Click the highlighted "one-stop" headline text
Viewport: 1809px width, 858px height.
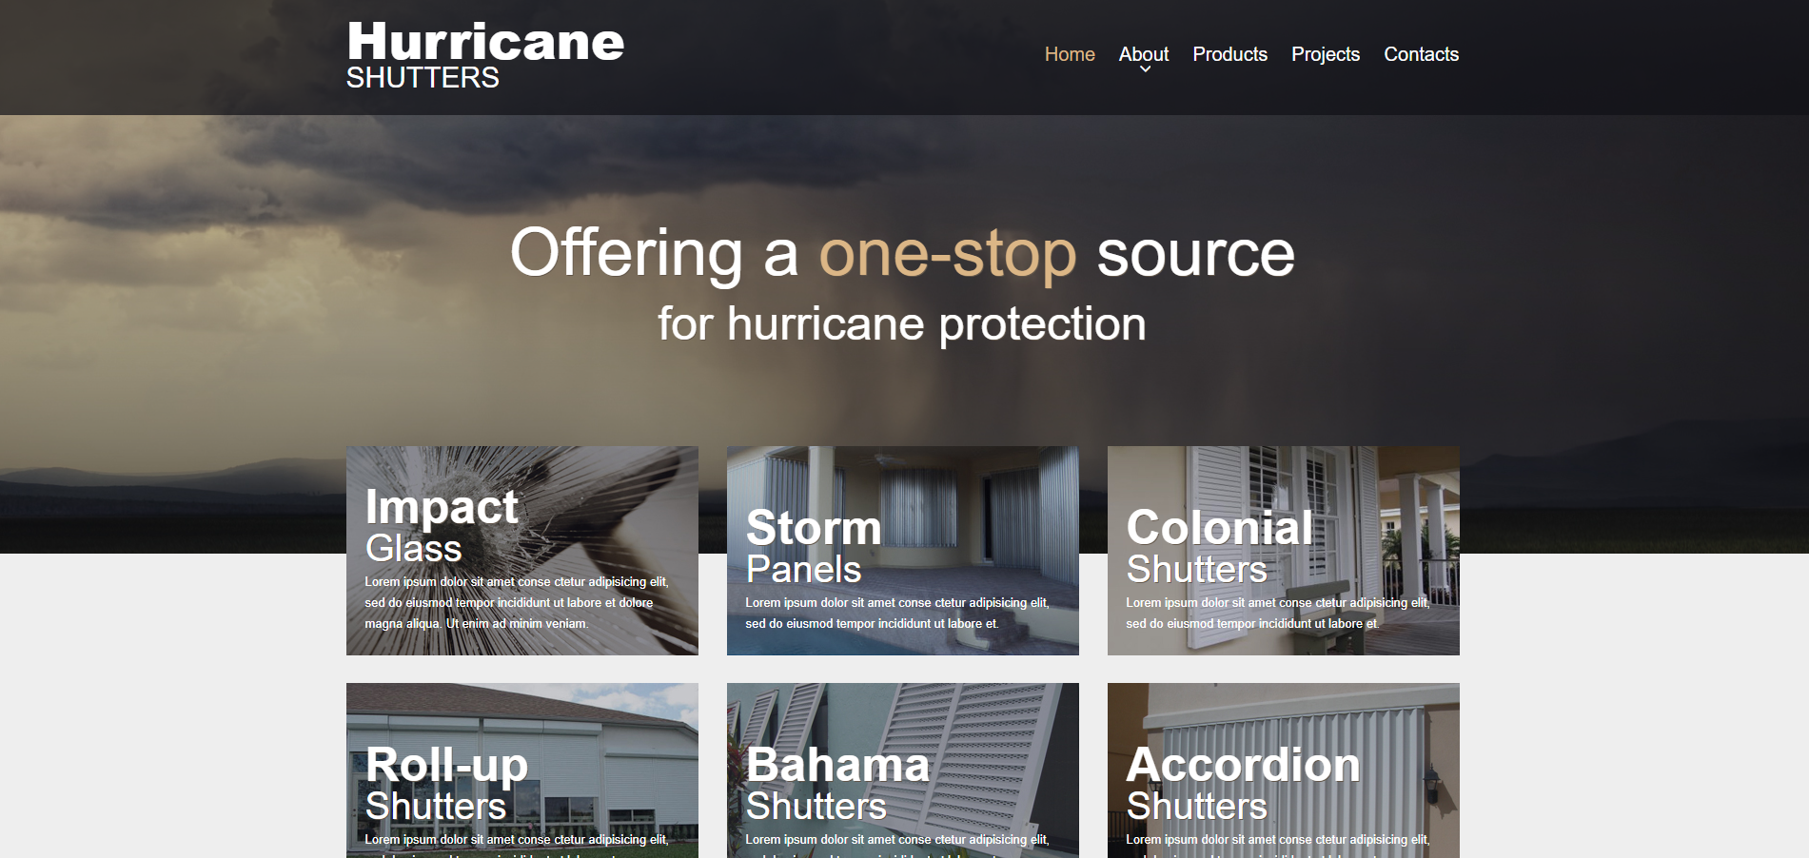click(x=947, y=254)
